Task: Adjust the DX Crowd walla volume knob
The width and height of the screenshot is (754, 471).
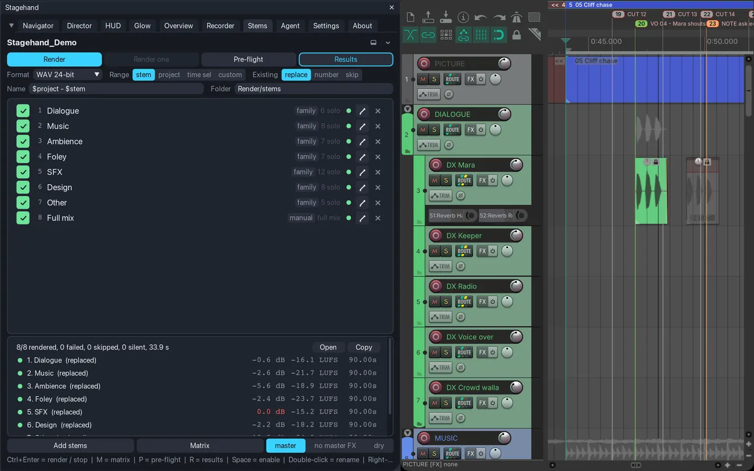Action: [516, 388]
